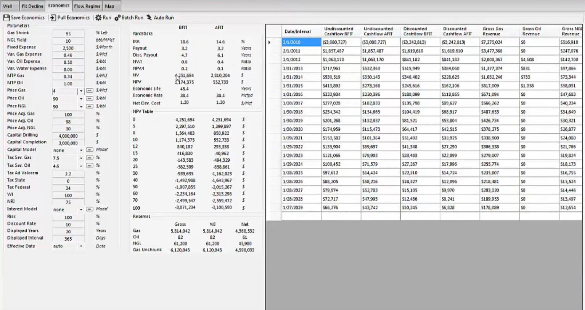Screen dimensions: 585x310
Task: Open Capital Model ellipsis button
Action: (x=89, y=150)
